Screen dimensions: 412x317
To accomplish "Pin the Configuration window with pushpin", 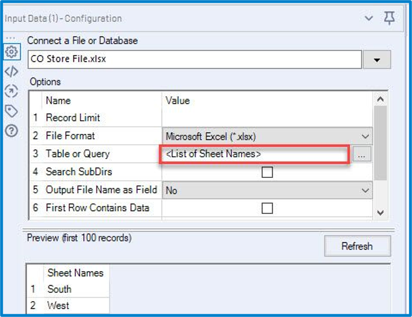I will (389, 18).
